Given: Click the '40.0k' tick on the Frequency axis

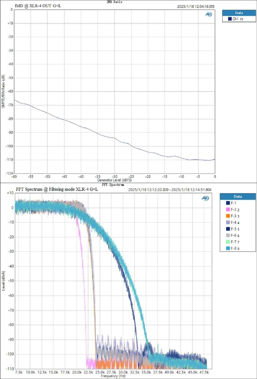Looking at the screenshot, I should (x=169, y=372).
